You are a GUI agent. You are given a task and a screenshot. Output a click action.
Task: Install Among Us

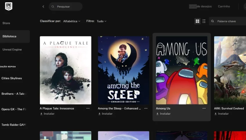click(x=163, y=114)
